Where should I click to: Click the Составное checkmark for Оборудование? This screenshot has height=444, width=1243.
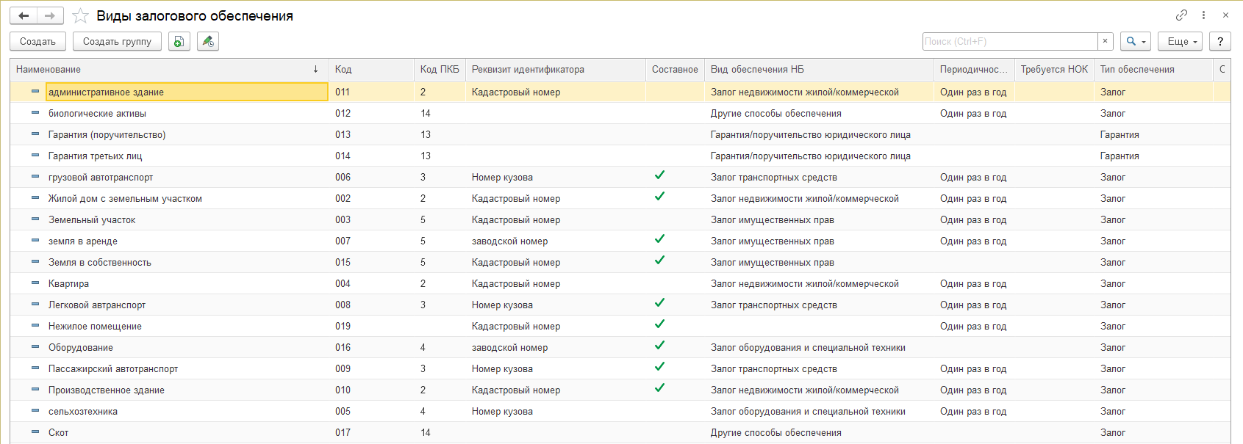pyautogui.click(x=660, y=346)
